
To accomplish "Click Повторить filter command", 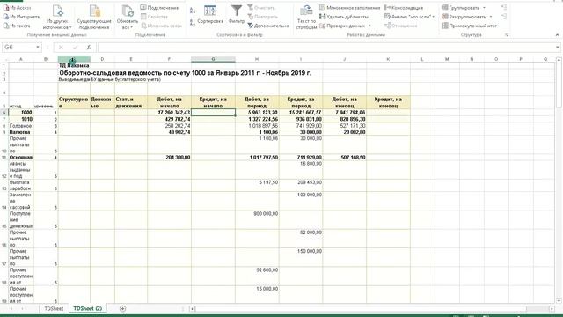I will pyautogui.click(x=262, y=17).
